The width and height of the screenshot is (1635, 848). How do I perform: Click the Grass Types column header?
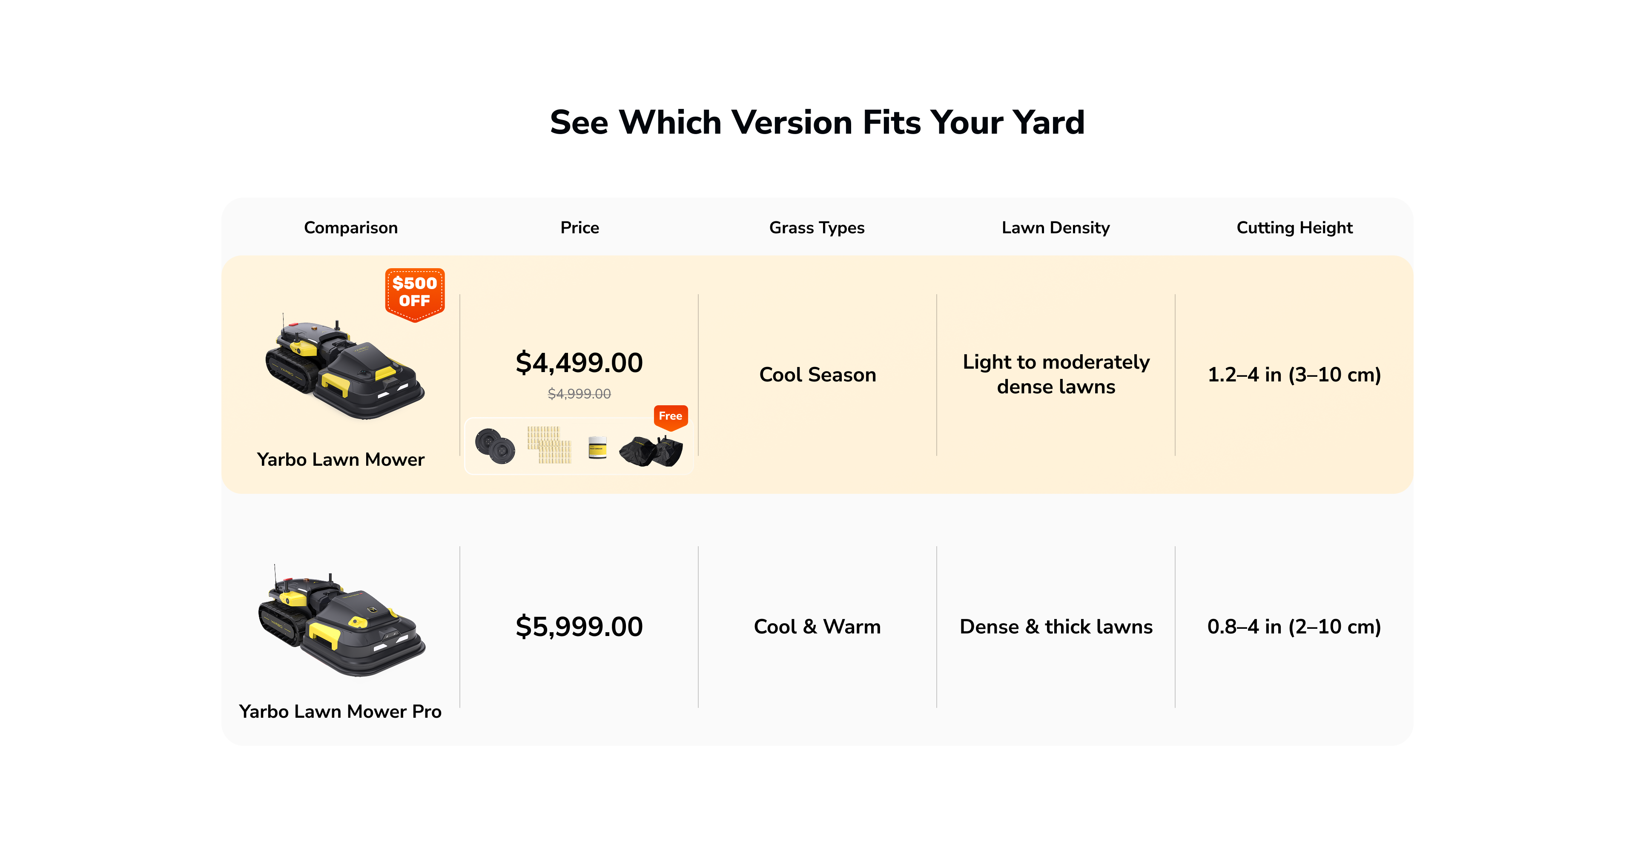click(817, 228)
